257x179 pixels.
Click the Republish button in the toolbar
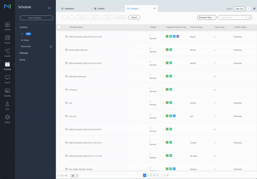coord(121,18)
